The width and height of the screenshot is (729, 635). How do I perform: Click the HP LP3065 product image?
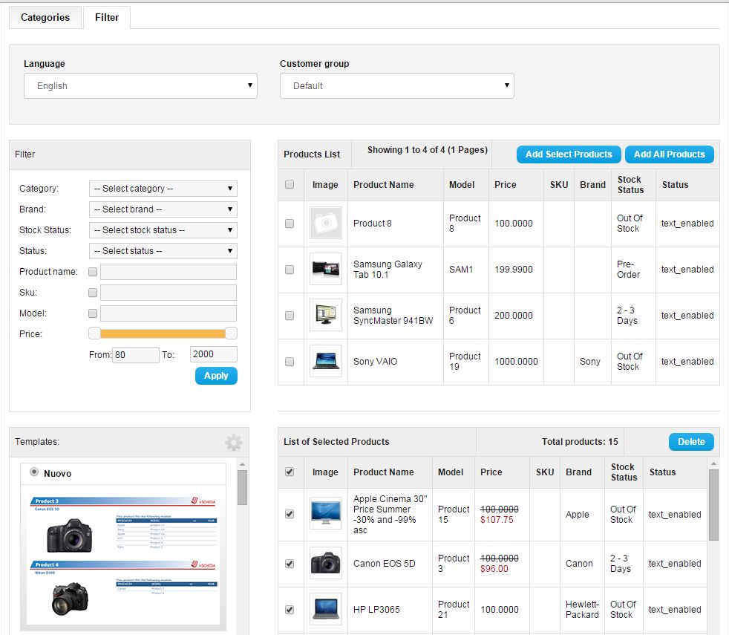pyautogui.click(x=326, y=609)
